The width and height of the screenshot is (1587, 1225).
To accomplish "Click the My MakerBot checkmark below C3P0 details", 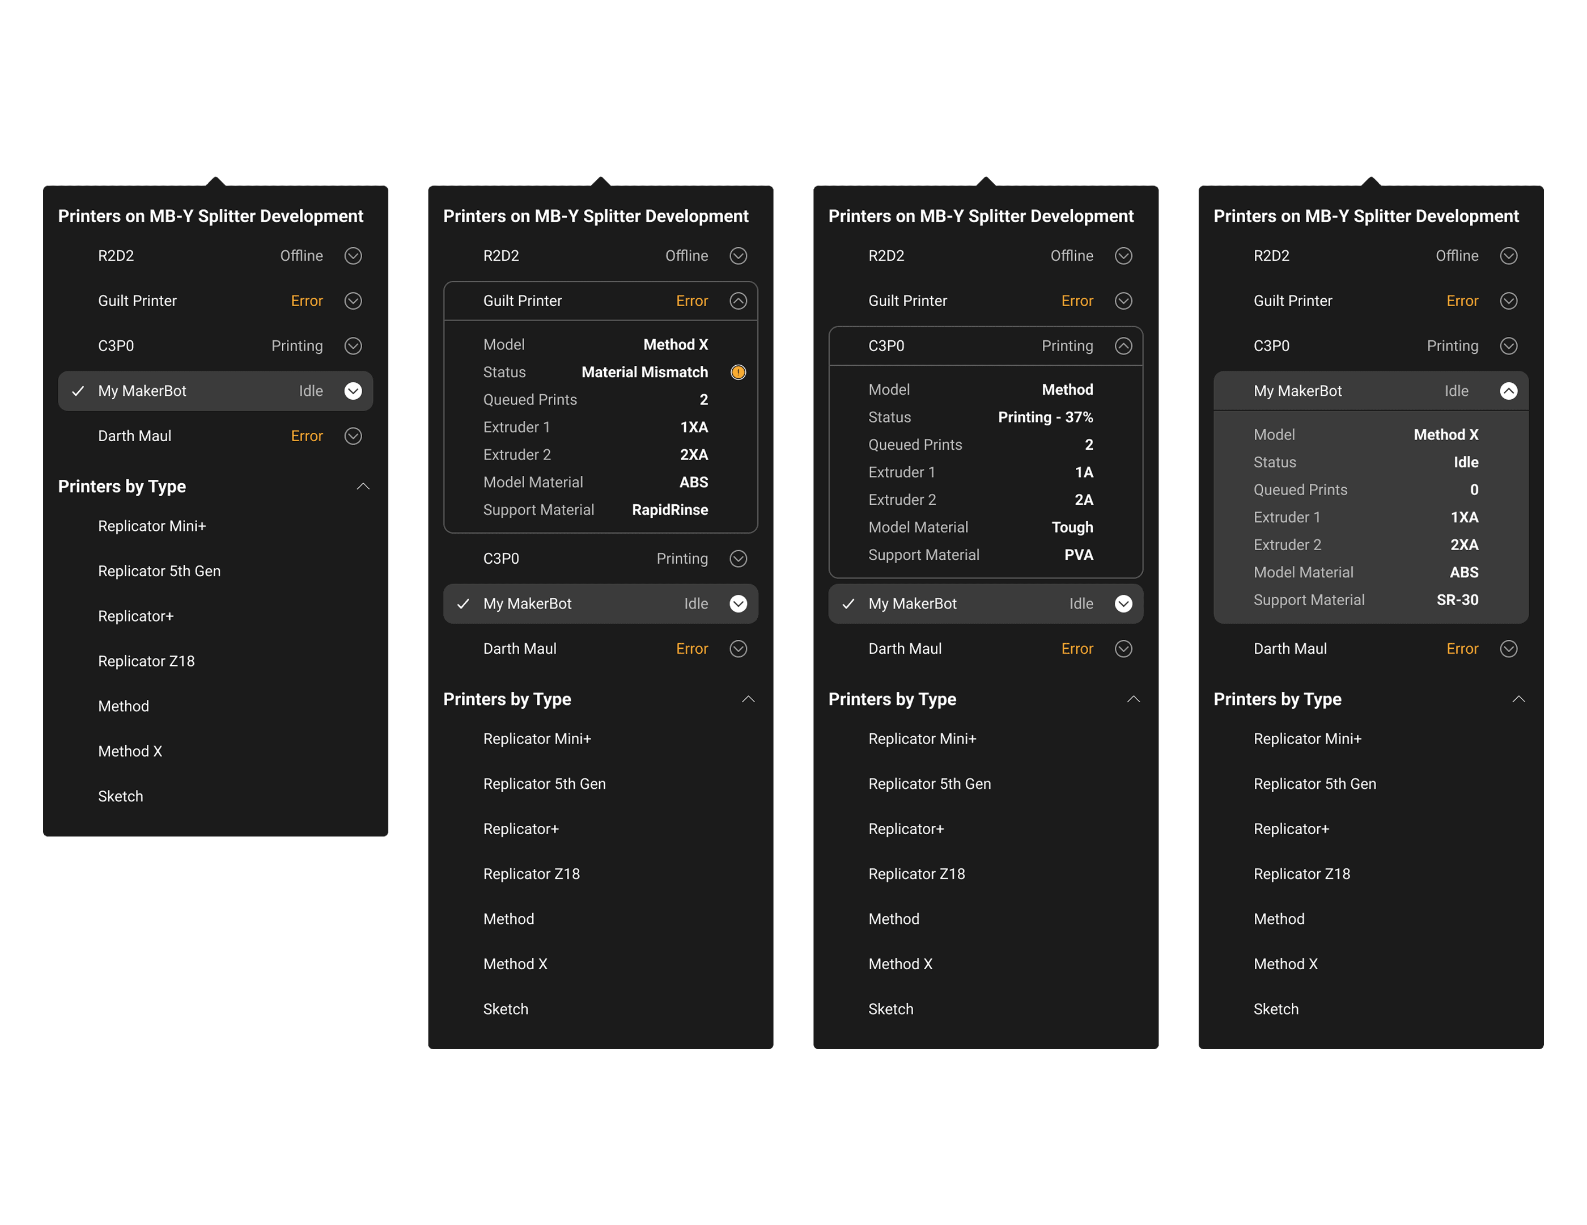I will click(848, 603).
